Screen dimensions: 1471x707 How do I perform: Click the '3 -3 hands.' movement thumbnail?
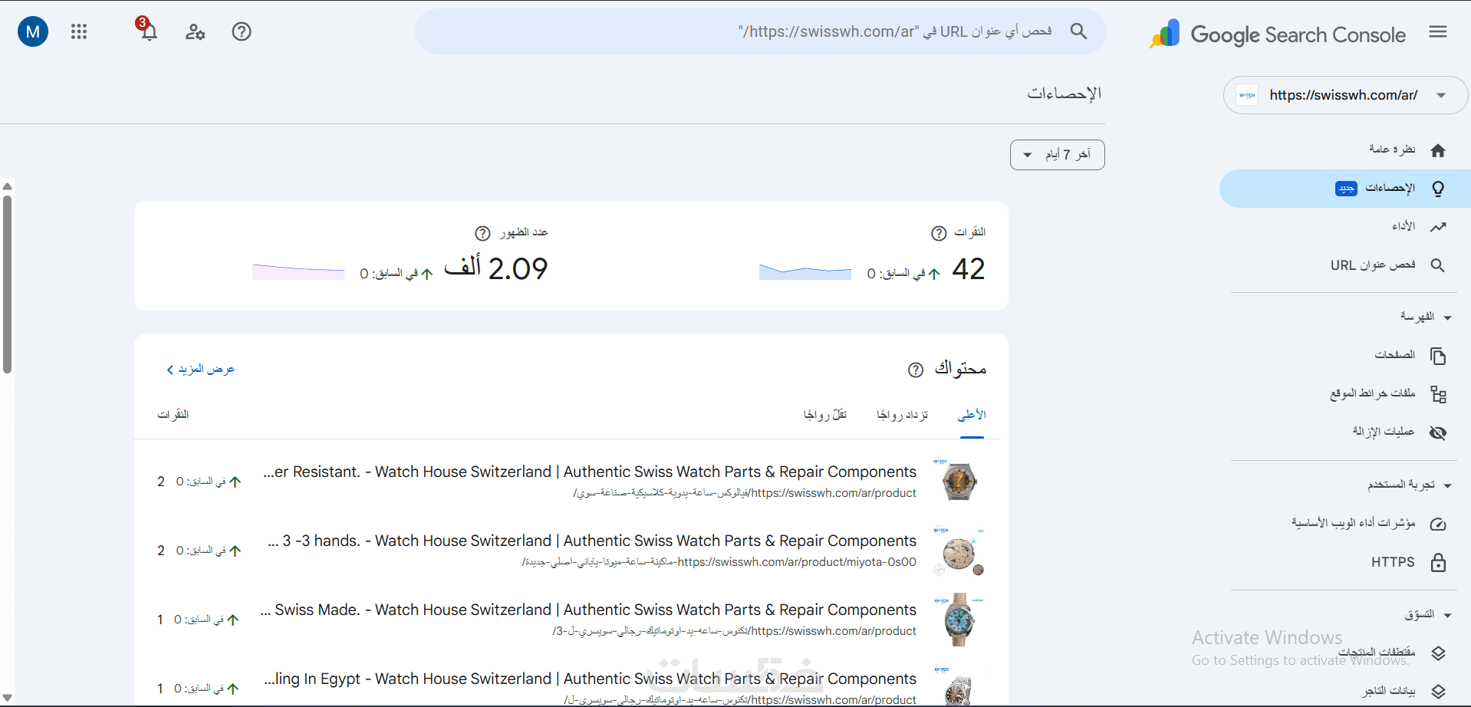959,550
